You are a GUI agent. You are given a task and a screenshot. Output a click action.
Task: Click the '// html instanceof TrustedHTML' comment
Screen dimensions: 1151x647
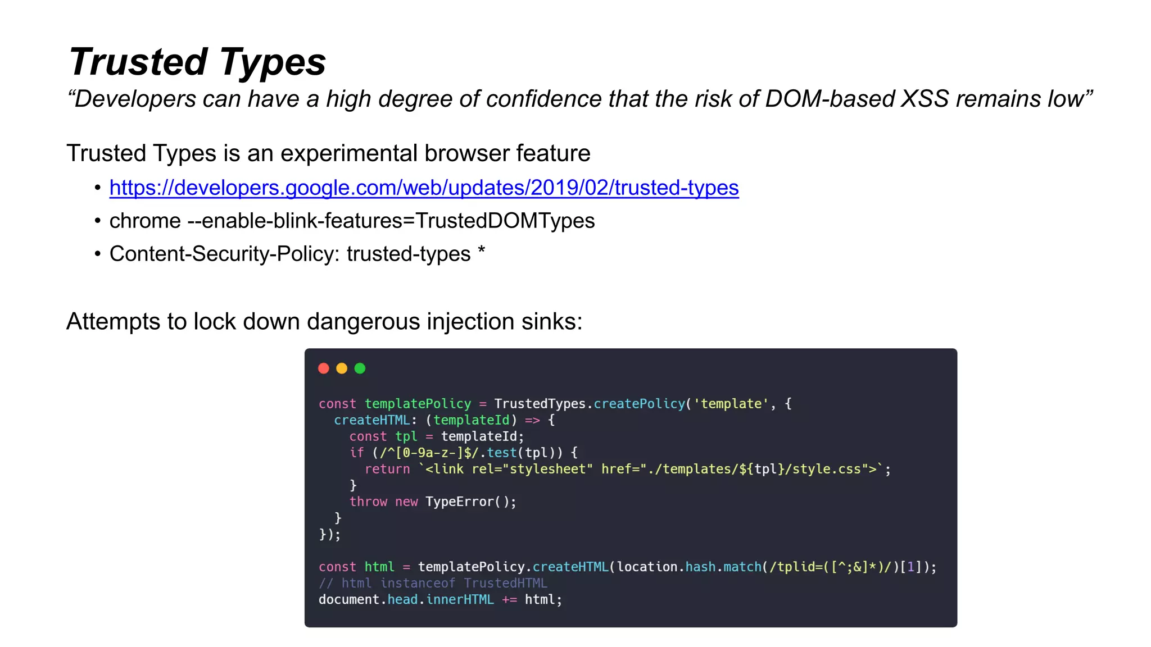tap(433, 583)
